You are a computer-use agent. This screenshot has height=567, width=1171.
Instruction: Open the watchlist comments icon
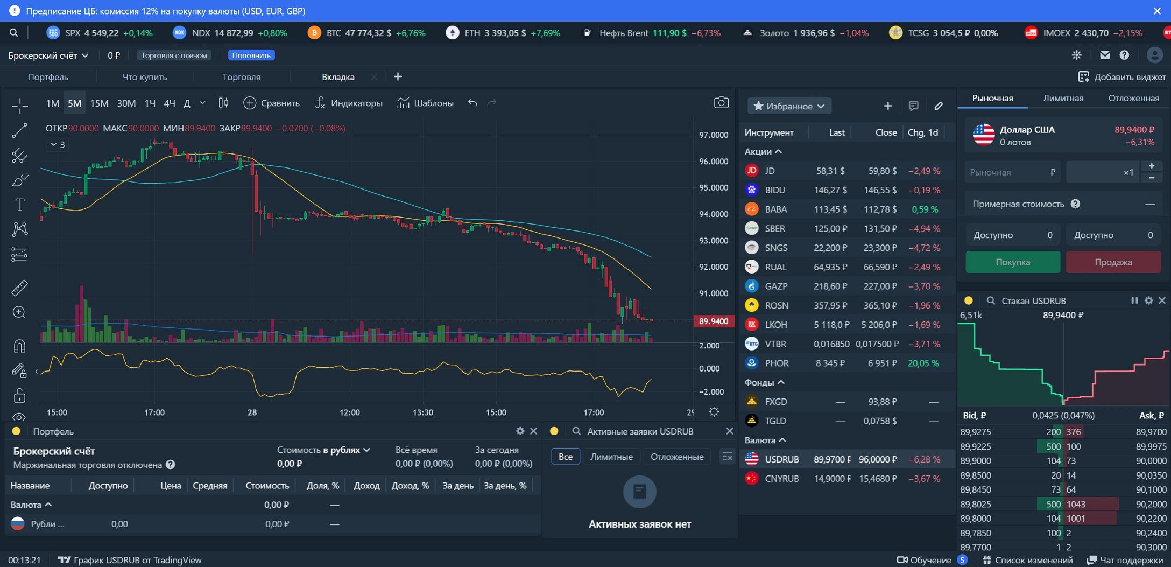(x=913, y=106)
